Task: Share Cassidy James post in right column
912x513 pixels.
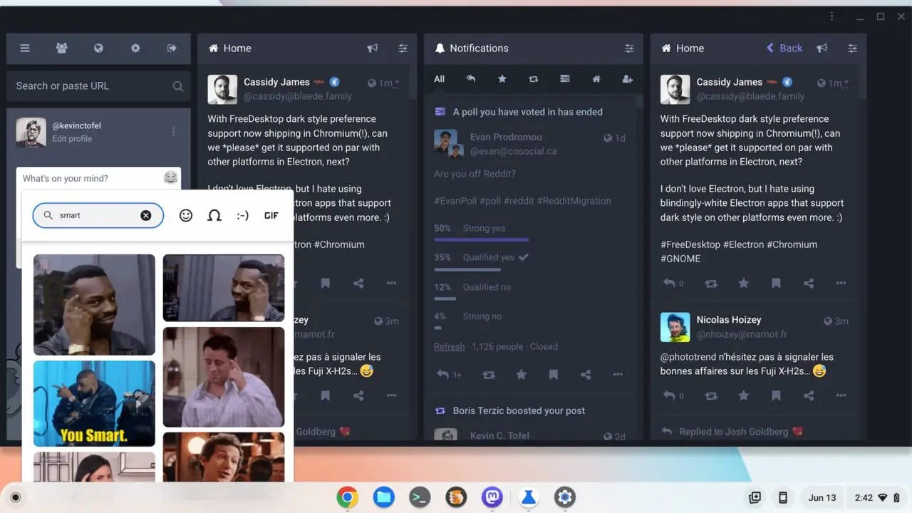Action: [x=809, y=283]
